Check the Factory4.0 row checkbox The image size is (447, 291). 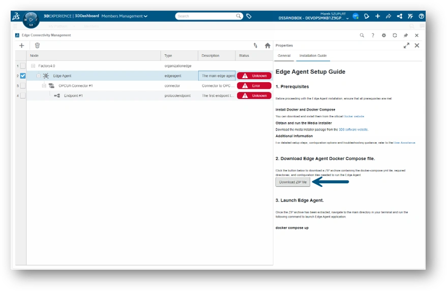point(23,66)
